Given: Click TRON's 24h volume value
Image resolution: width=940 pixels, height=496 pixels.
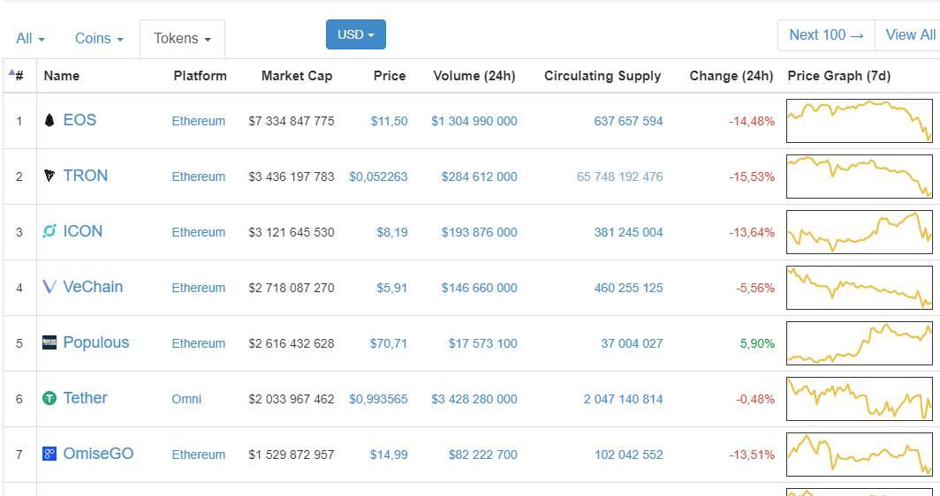Looking at the screenshot, I should click(x=479, y=177).
